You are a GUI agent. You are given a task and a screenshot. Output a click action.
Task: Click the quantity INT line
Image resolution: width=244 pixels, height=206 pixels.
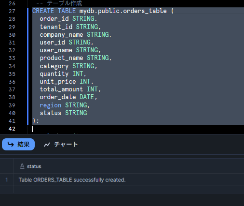[63, 74]
